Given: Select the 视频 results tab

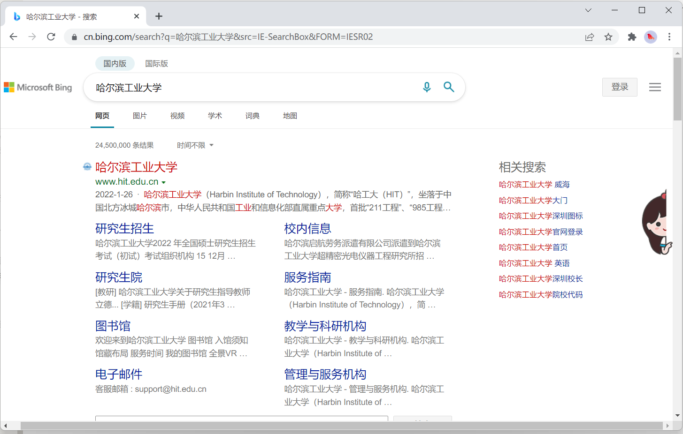Looking at the screenshot, I should (x=177, y=116).
